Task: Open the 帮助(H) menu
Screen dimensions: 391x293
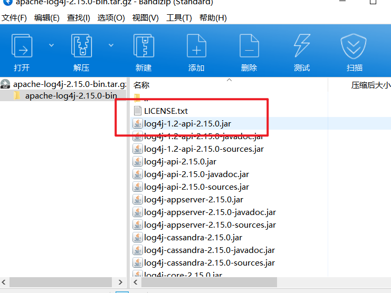Action: pos(213,18)
